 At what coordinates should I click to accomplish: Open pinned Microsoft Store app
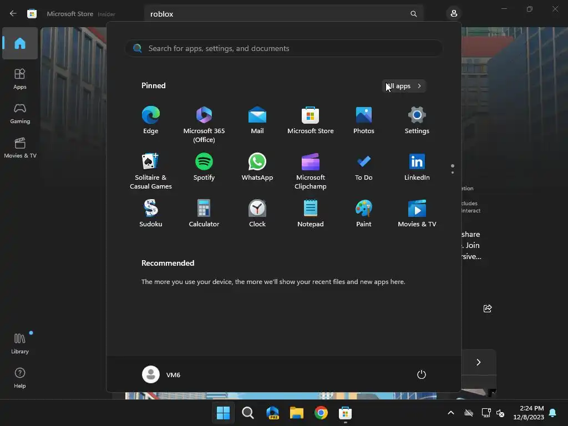point(311,120)
